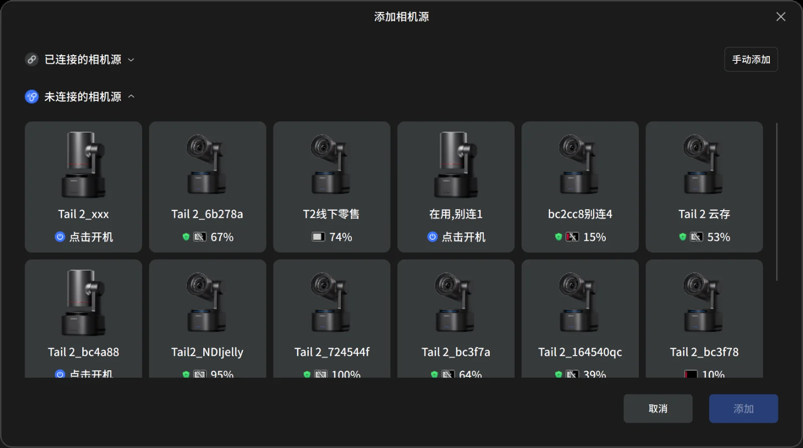Click the 手动添加 button
803x448 pixels.
(x=751, y=60)
